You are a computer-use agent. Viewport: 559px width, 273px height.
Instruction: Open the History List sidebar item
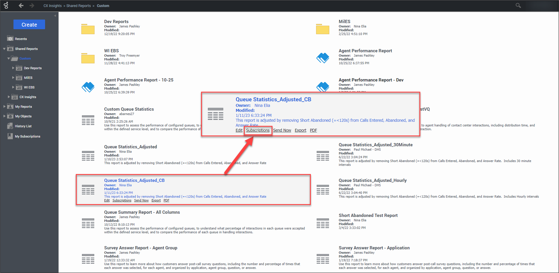coord(23,126)
